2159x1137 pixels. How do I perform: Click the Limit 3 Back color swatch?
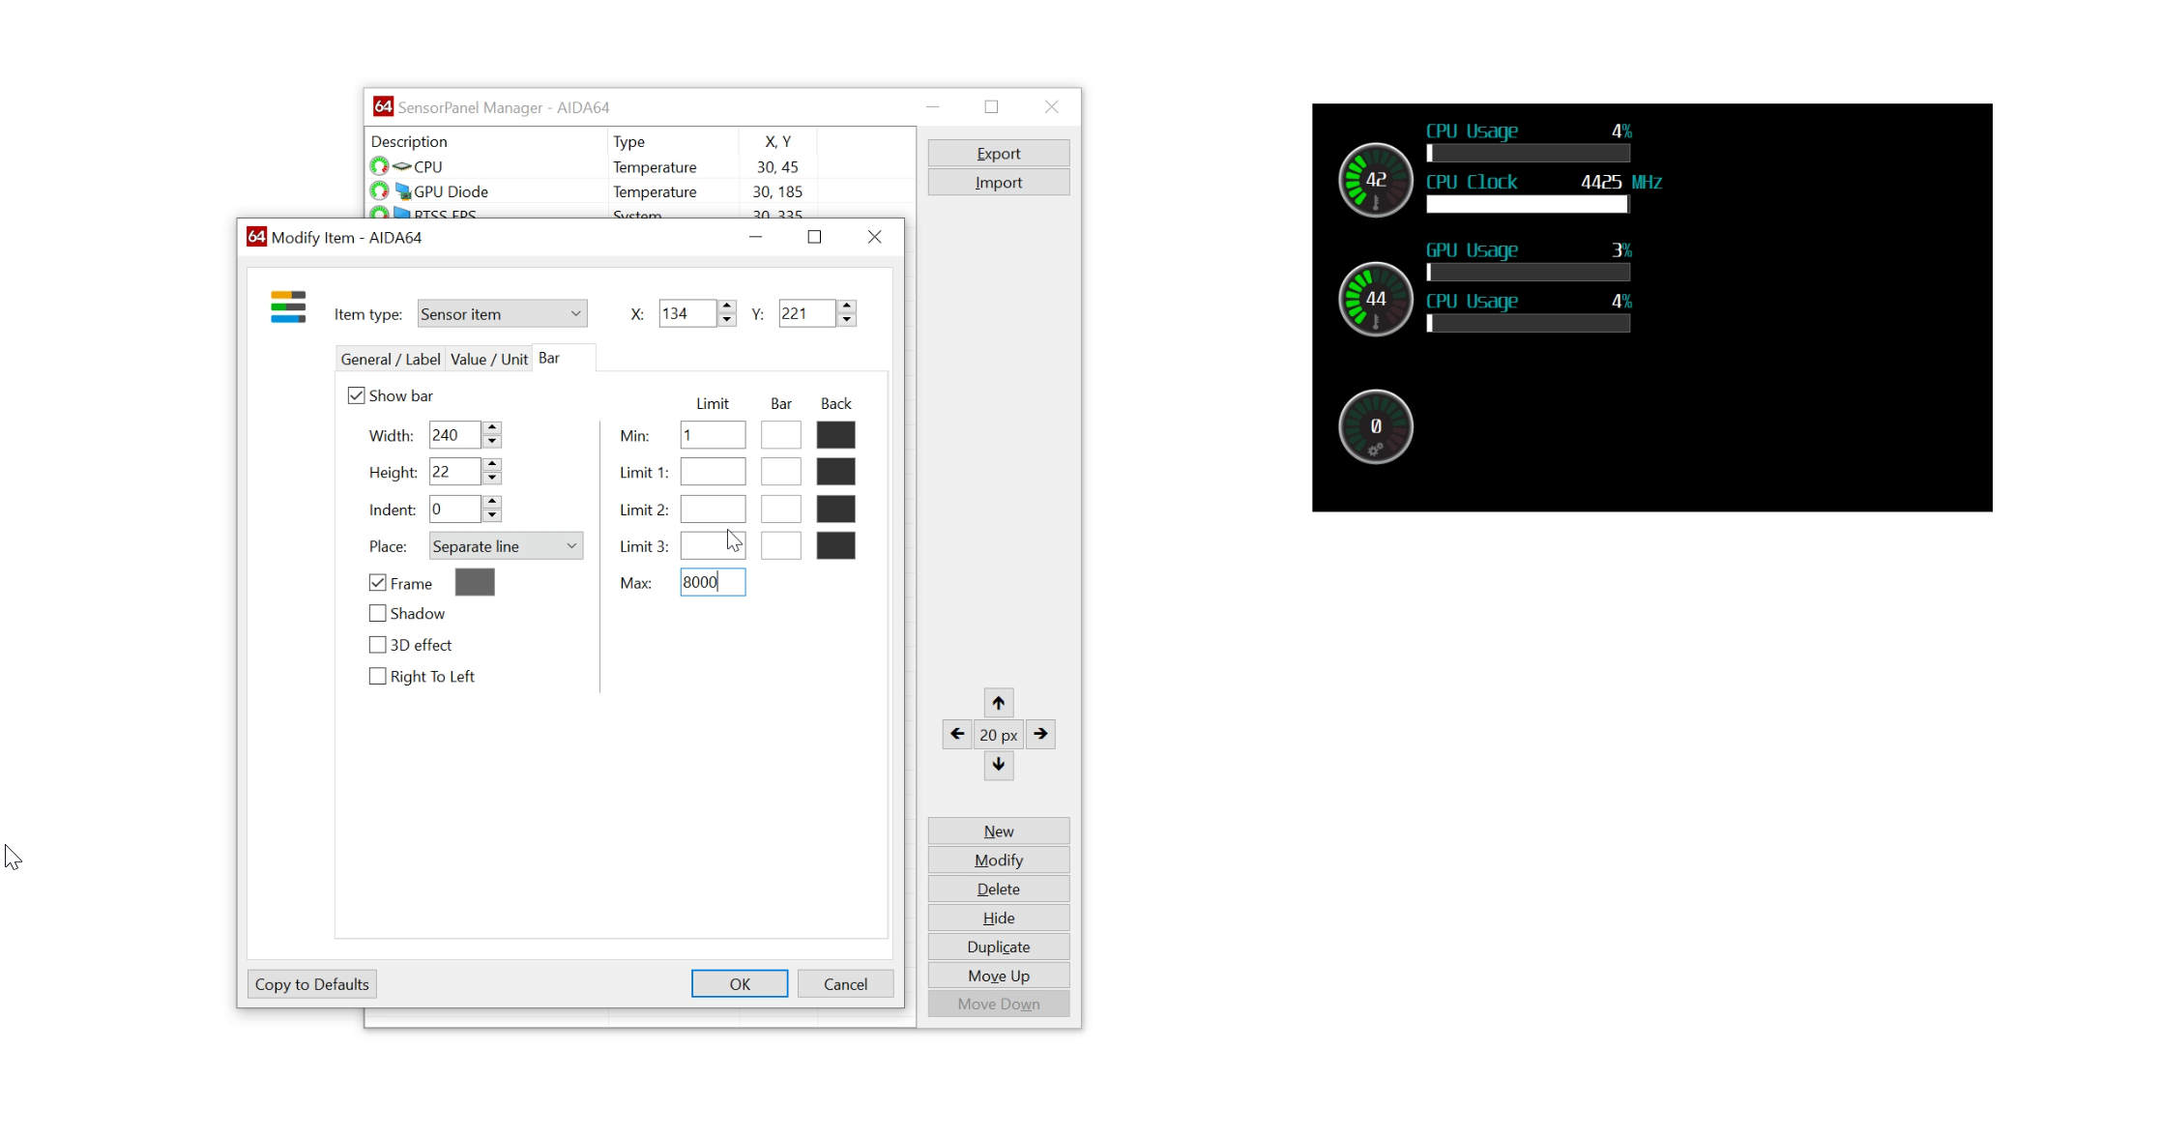[x=836, y=545]
